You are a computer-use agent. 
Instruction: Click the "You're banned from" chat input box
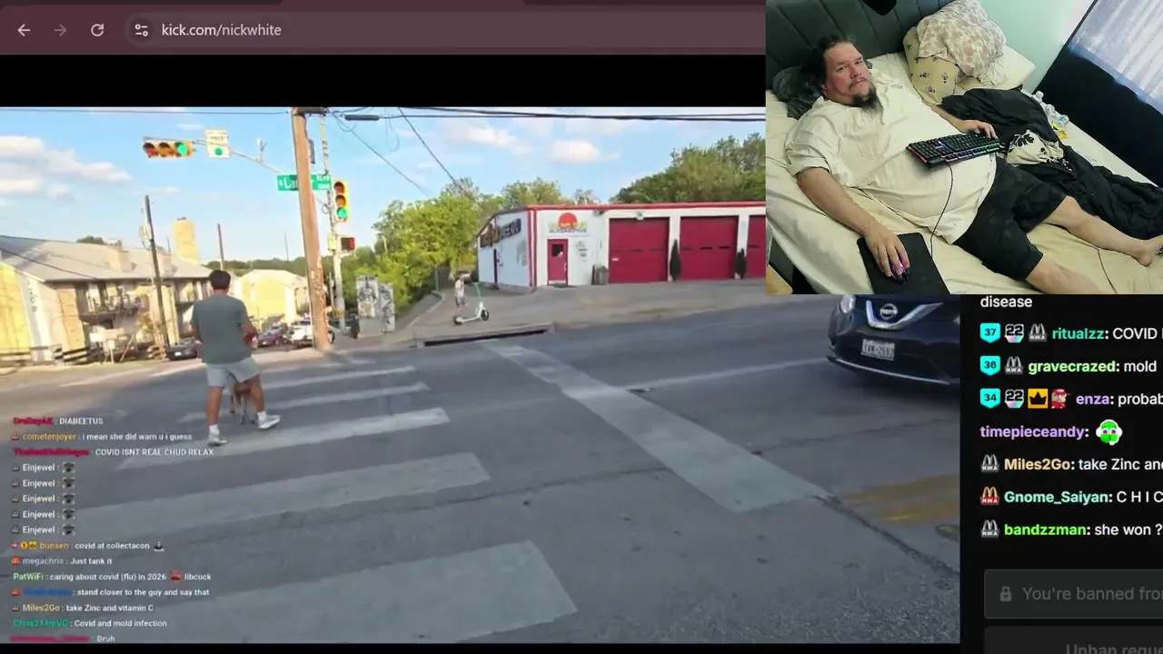(x=1074, y=594)
